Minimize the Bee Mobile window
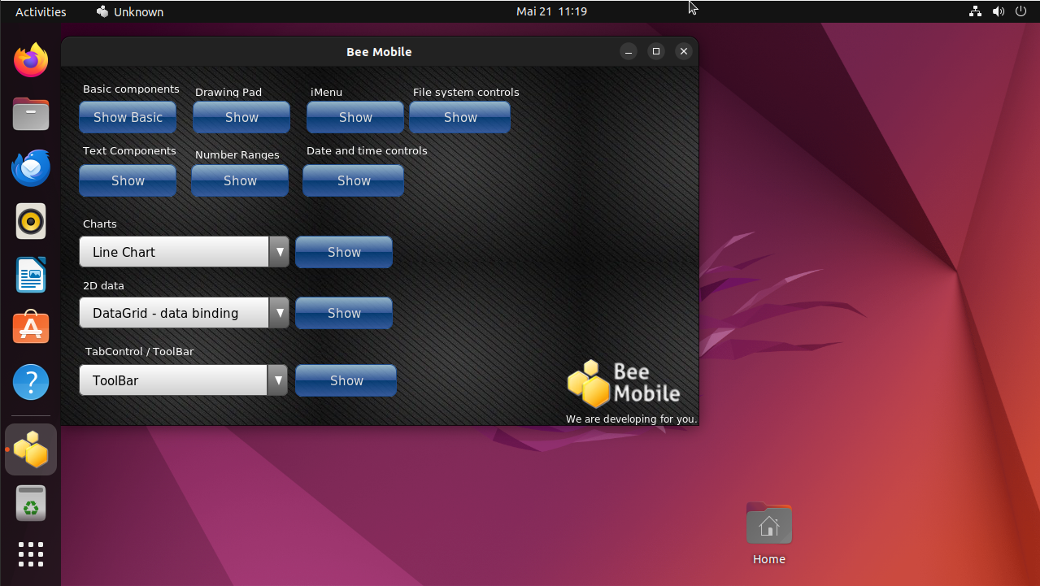This screenshot has height=586, width=1040. [629, 51]
